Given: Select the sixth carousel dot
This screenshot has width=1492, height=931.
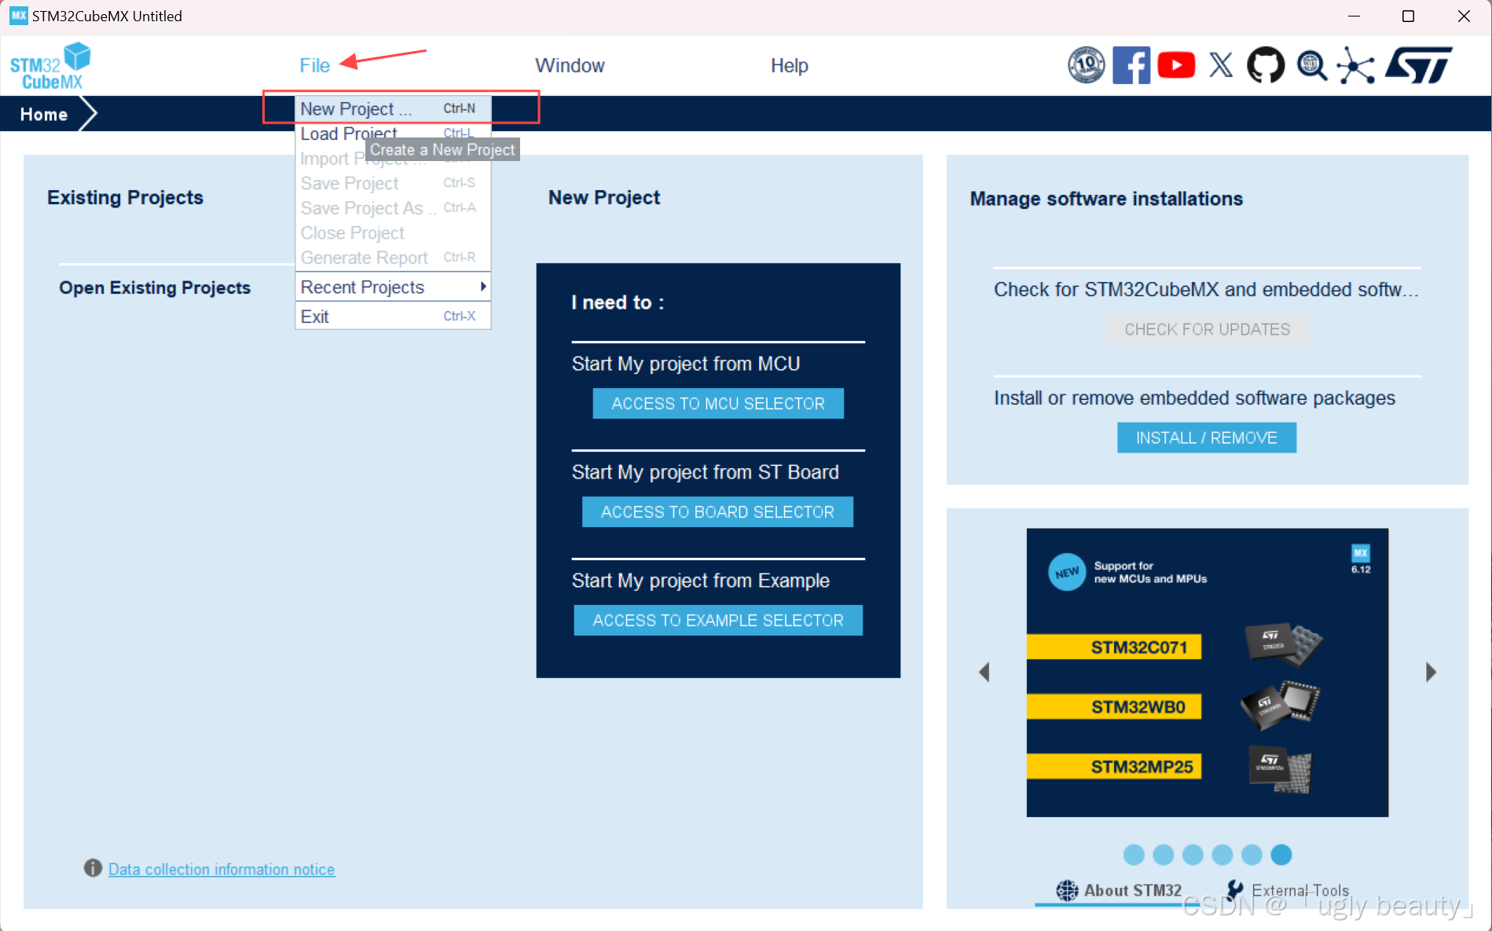Looking at the screenshot, I should point(1281,854).
